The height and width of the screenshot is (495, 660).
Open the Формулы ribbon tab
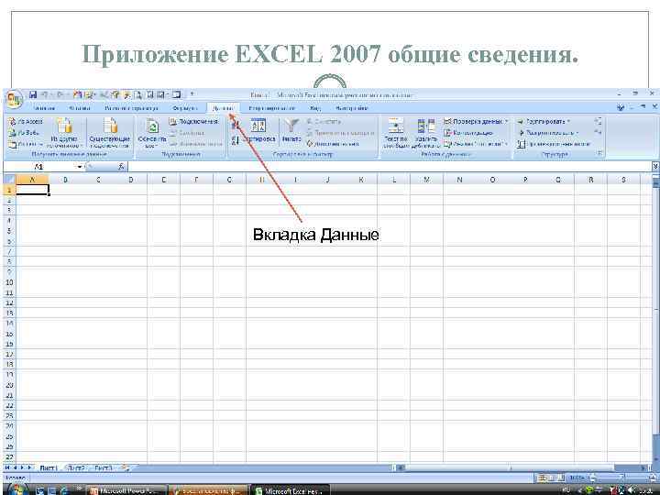pyautogui.click(x=185, y=108)
